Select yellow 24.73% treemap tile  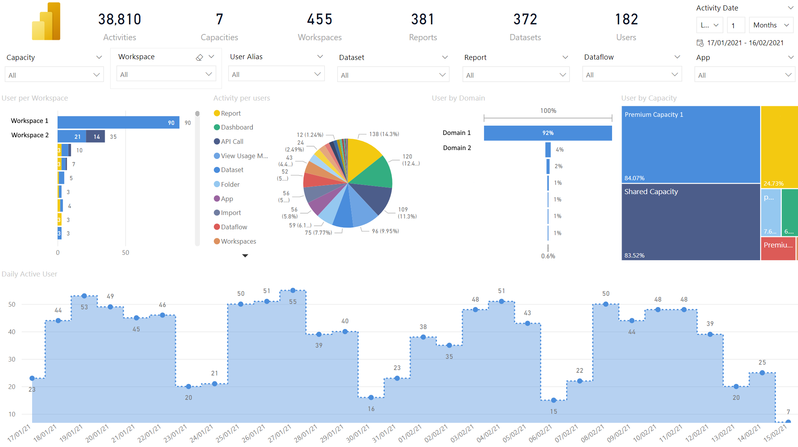[779, 147]
